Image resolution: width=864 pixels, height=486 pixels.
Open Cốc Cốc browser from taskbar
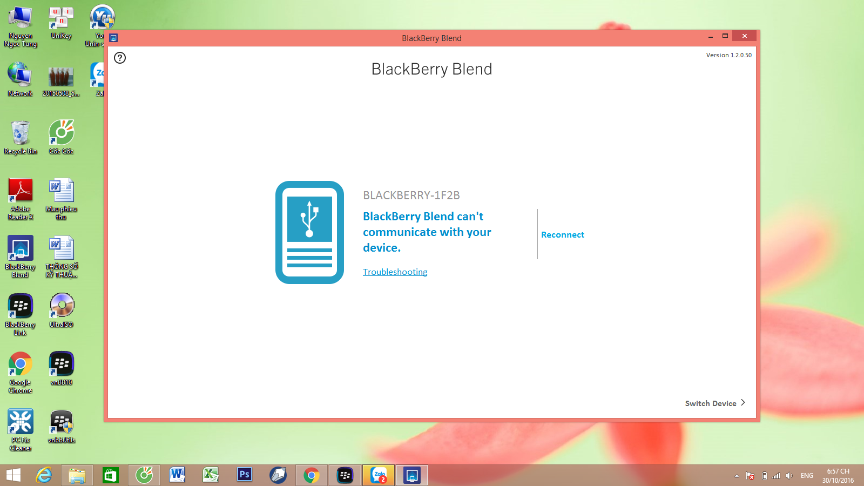tap(144, 475)
